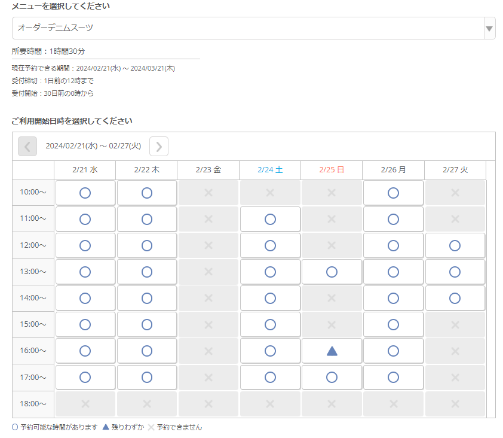The width and height of the screenshot is (503, 438).
Task: Select the 17:00 slot on 2/21 水
Action: click(x=85, y=377)
